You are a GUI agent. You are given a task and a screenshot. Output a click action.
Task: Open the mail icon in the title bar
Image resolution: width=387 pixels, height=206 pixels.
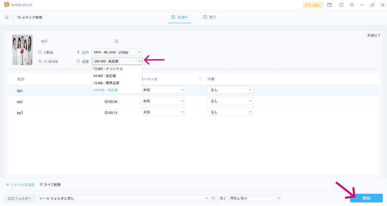(x=329, y=5)
